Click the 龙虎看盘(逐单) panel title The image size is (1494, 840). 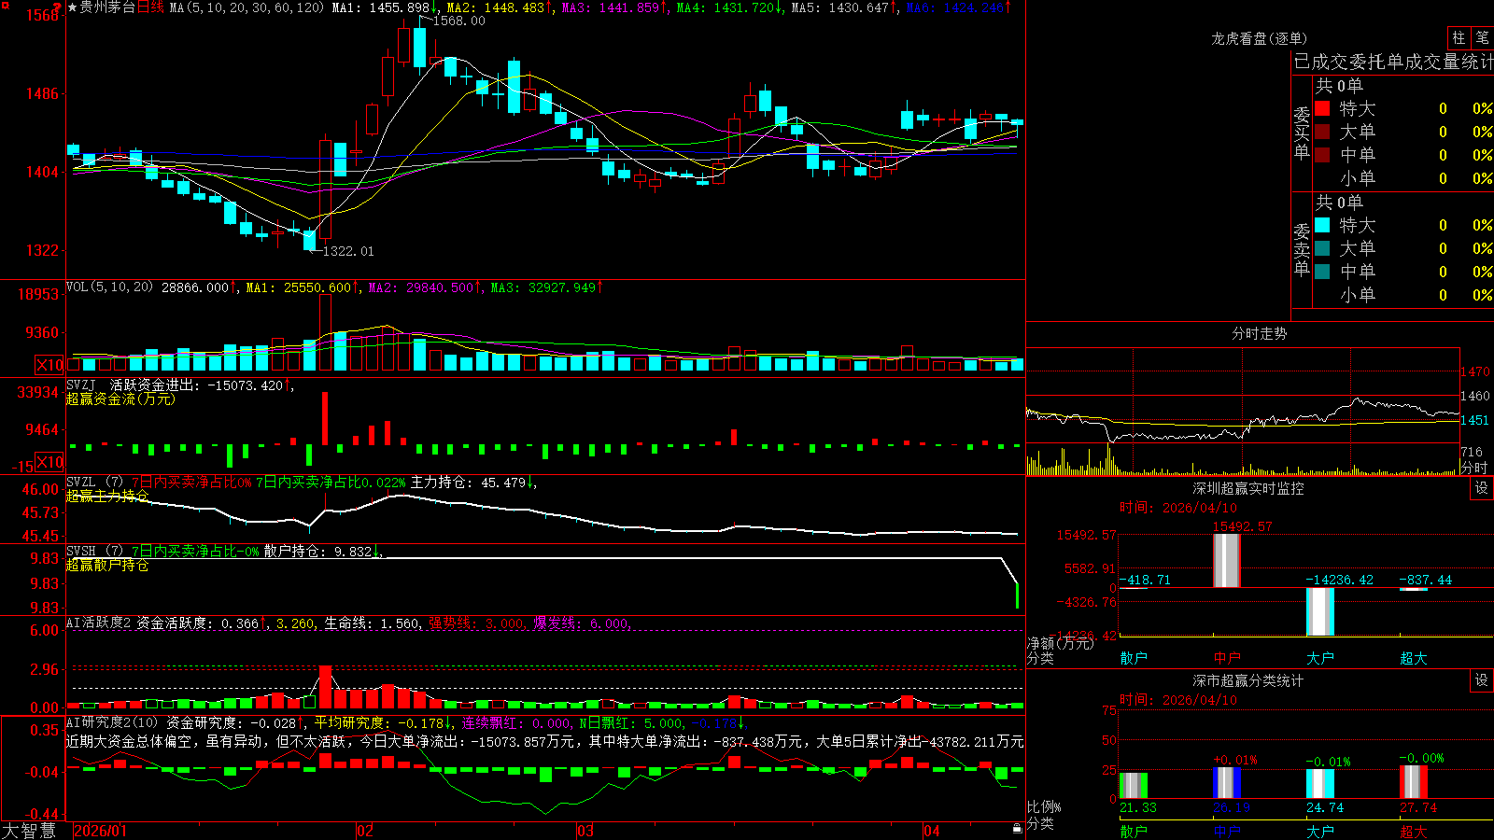[x=1260, y=38]
